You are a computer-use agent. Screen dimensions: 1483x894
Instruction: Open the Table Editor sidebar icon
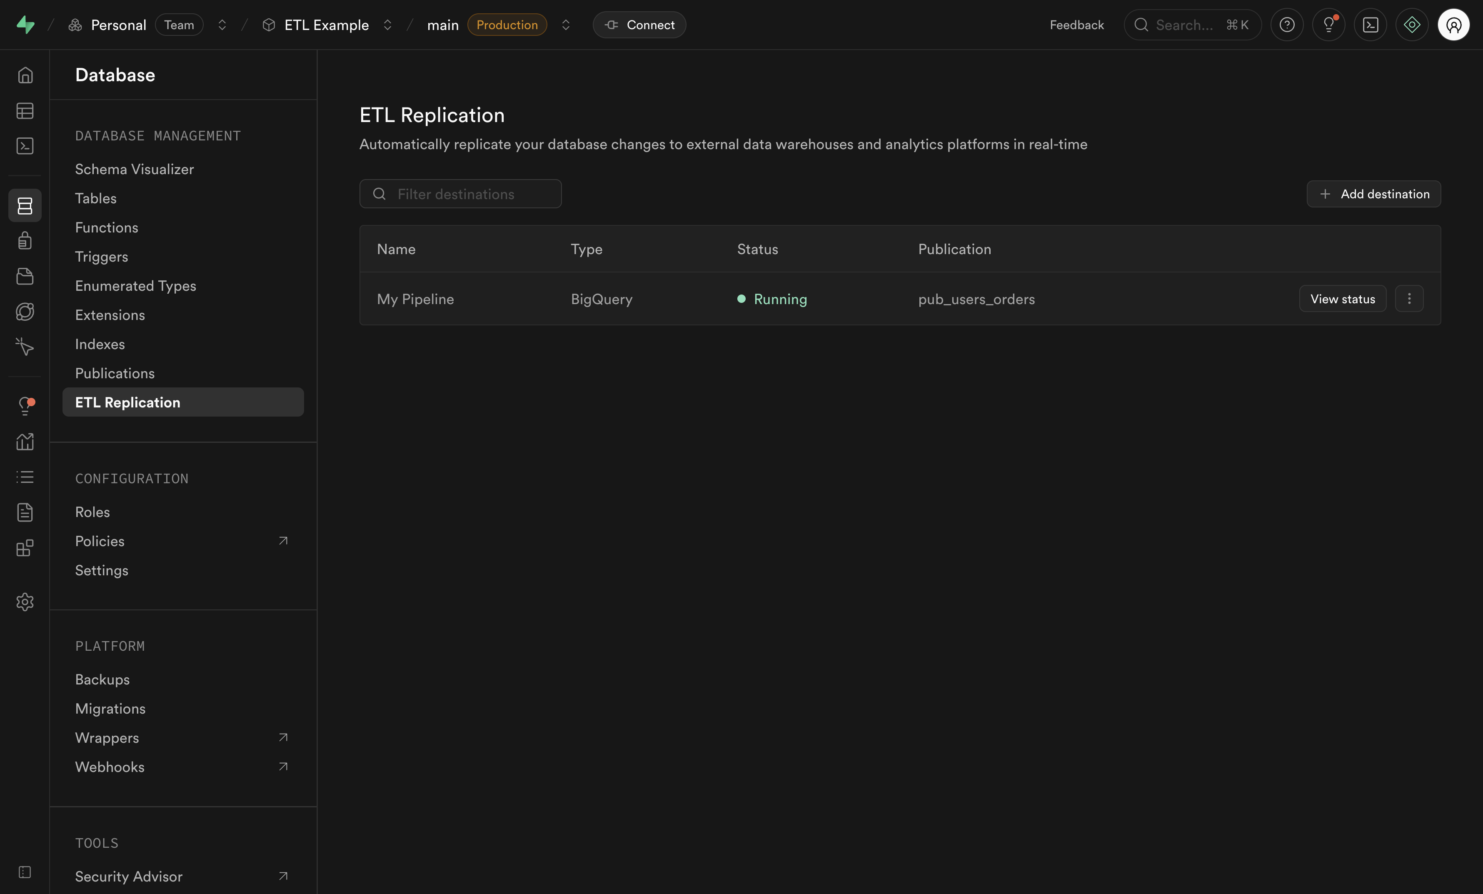(x=25, y=111)
